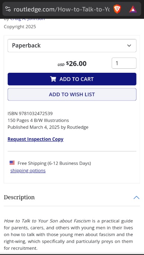Click the $26.00 price text
The height and width of the screenshot is (255, 144).
click(76, 63)
